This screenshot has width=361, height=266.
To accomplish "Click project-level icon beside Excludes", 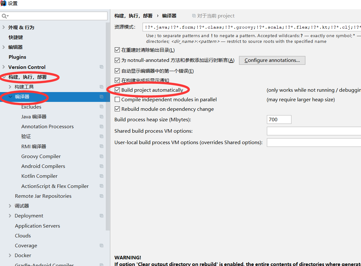I will 102,107.
